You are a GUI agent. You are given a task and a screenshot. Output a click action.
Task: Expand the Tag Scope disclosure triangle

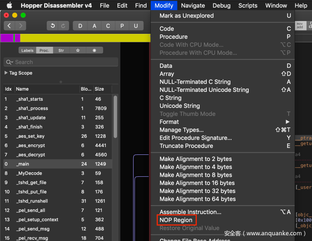(6, 73)
